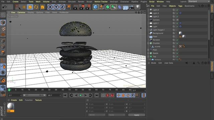Click the Record Active Objects red button

click(108, 95)
